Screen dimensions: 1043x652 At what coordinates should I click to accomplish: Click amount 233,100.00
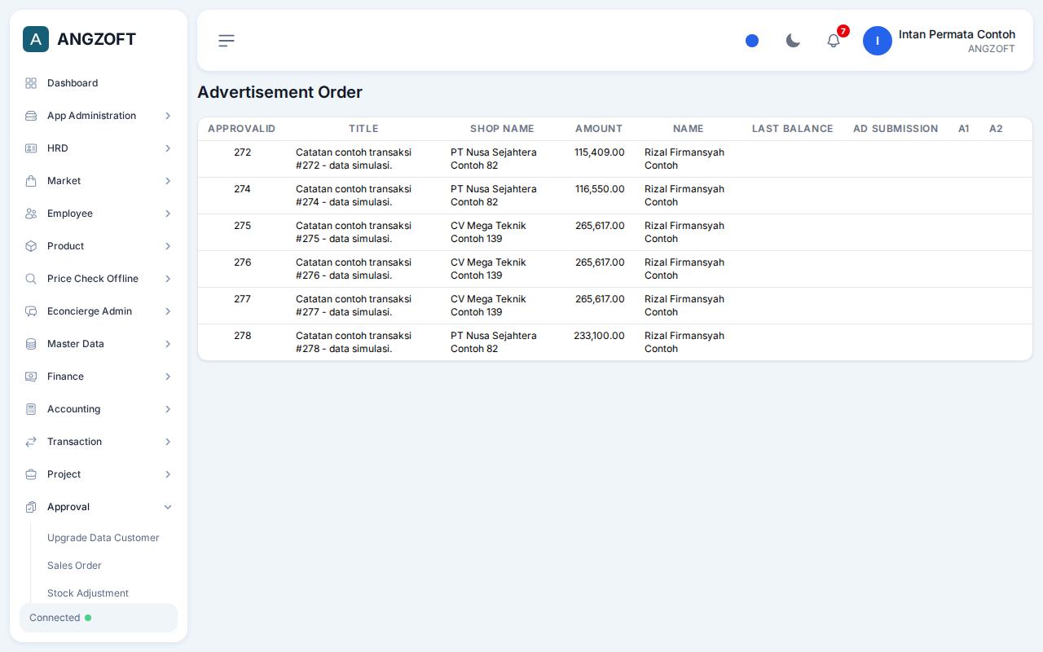point(599,336)
